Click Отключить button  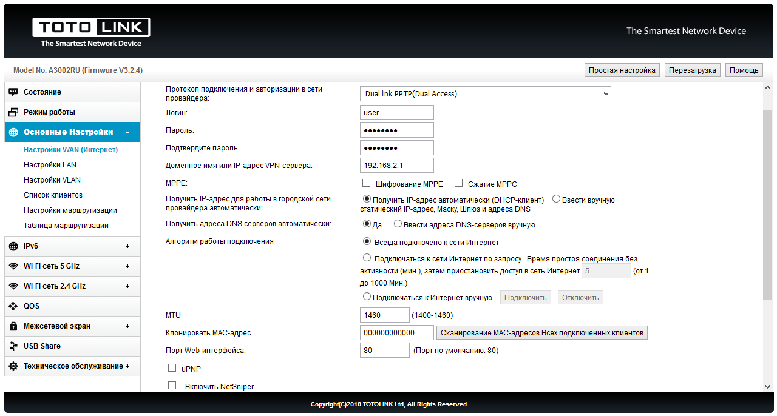pos(580,298)
